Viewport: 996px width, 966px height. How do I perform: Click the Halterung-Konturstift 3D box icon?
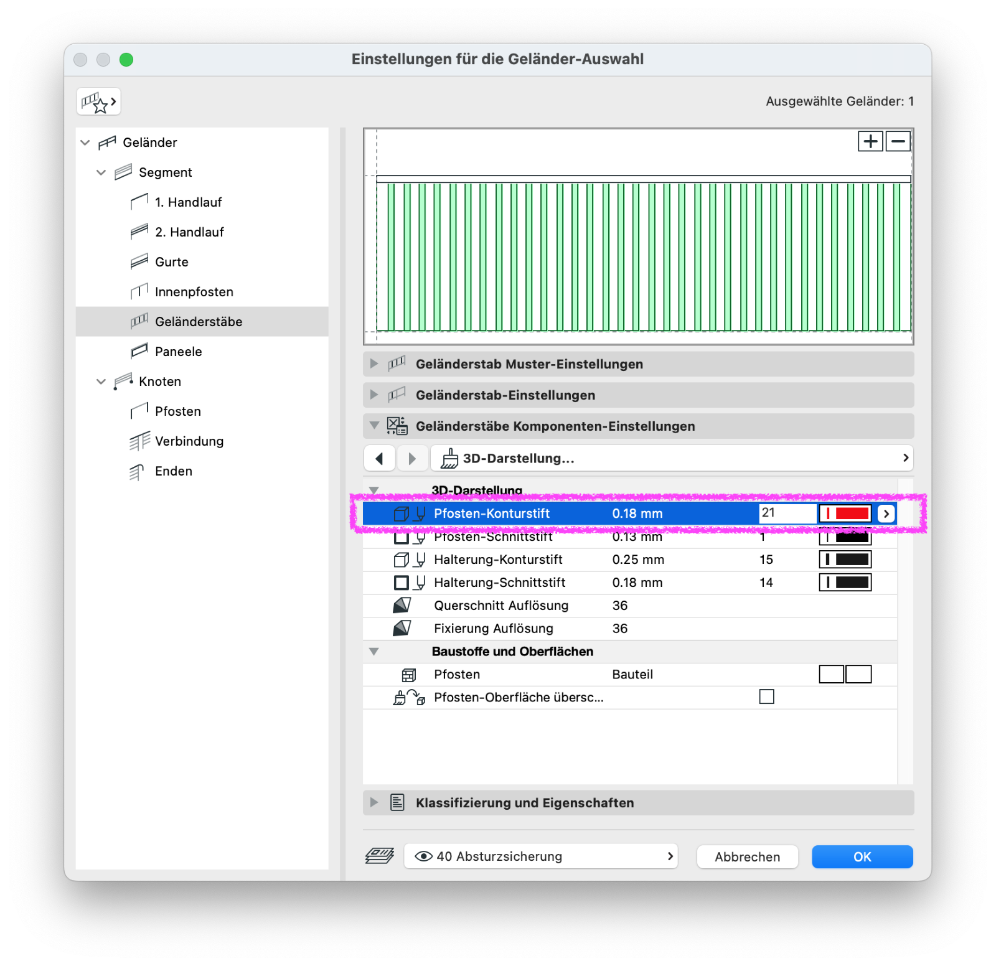pos(402,560)
